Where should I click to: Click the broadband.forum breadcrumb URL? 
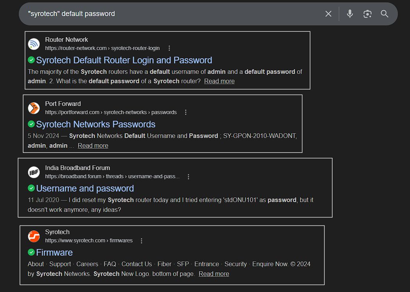(112, 176)
